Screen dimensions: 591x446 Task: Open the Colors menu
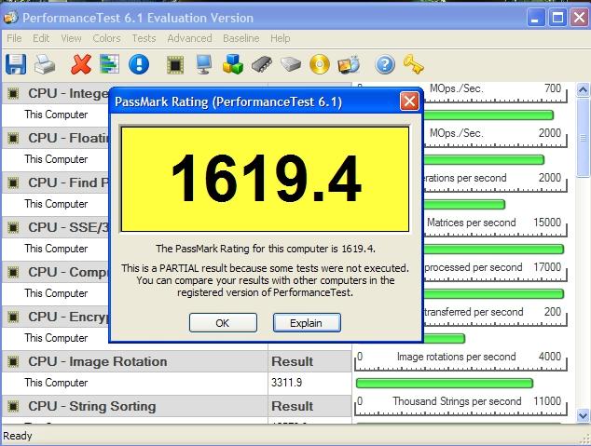tap(106, 38)
